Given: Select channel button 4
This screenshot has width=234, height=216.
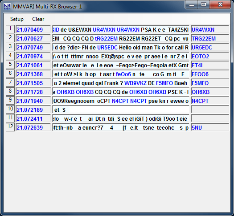Looking at the screenshot, I should tap(10, 56).
